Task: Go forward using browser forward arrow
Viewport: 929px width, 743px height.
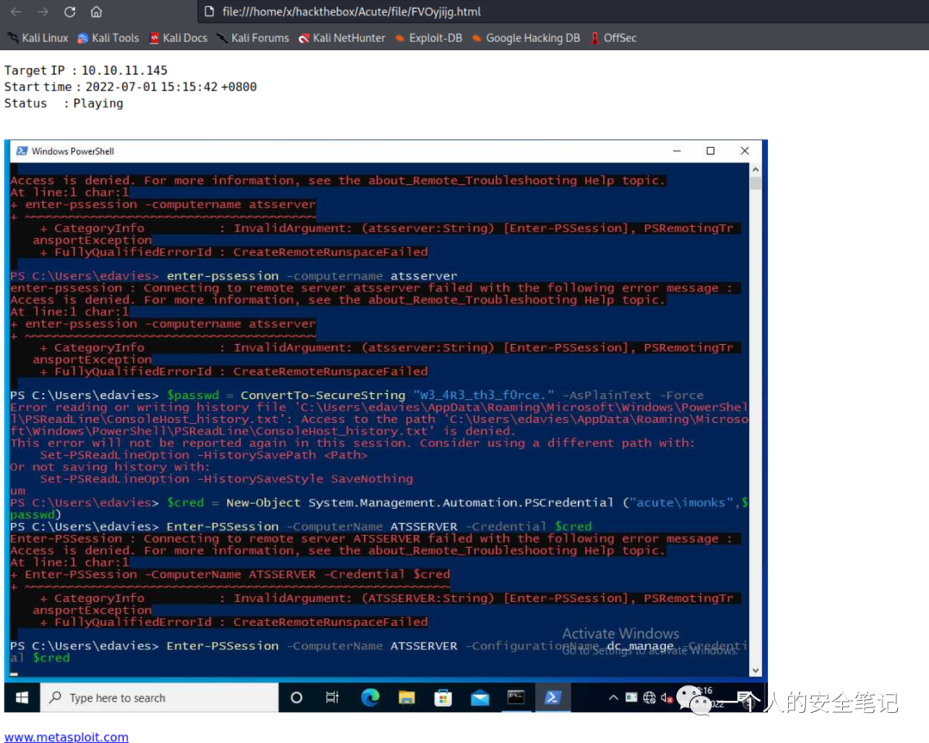Action: coord(43,11)
